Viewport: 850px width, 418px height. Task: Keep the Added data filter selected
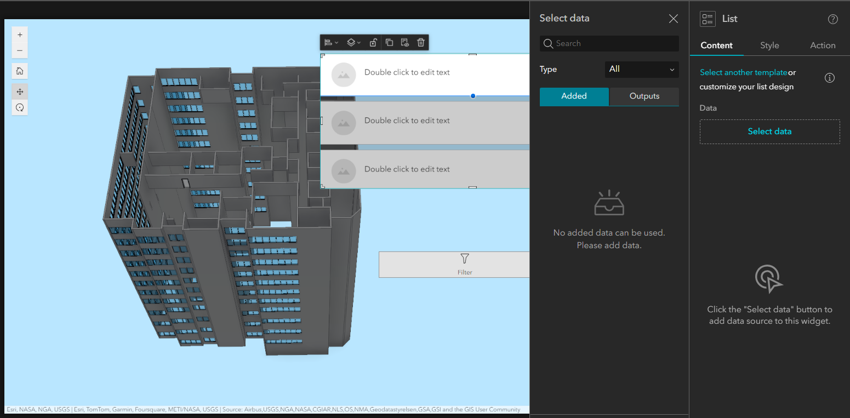574,96
